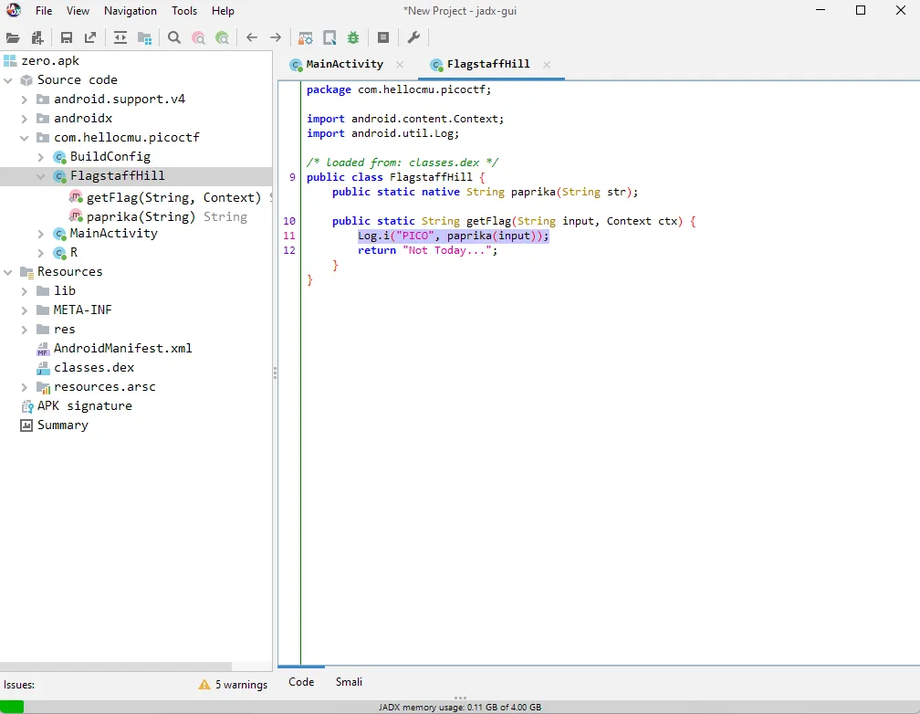920x714 pixels.
Task: Collapse the Resources tree node
Action: pos(8,272)
